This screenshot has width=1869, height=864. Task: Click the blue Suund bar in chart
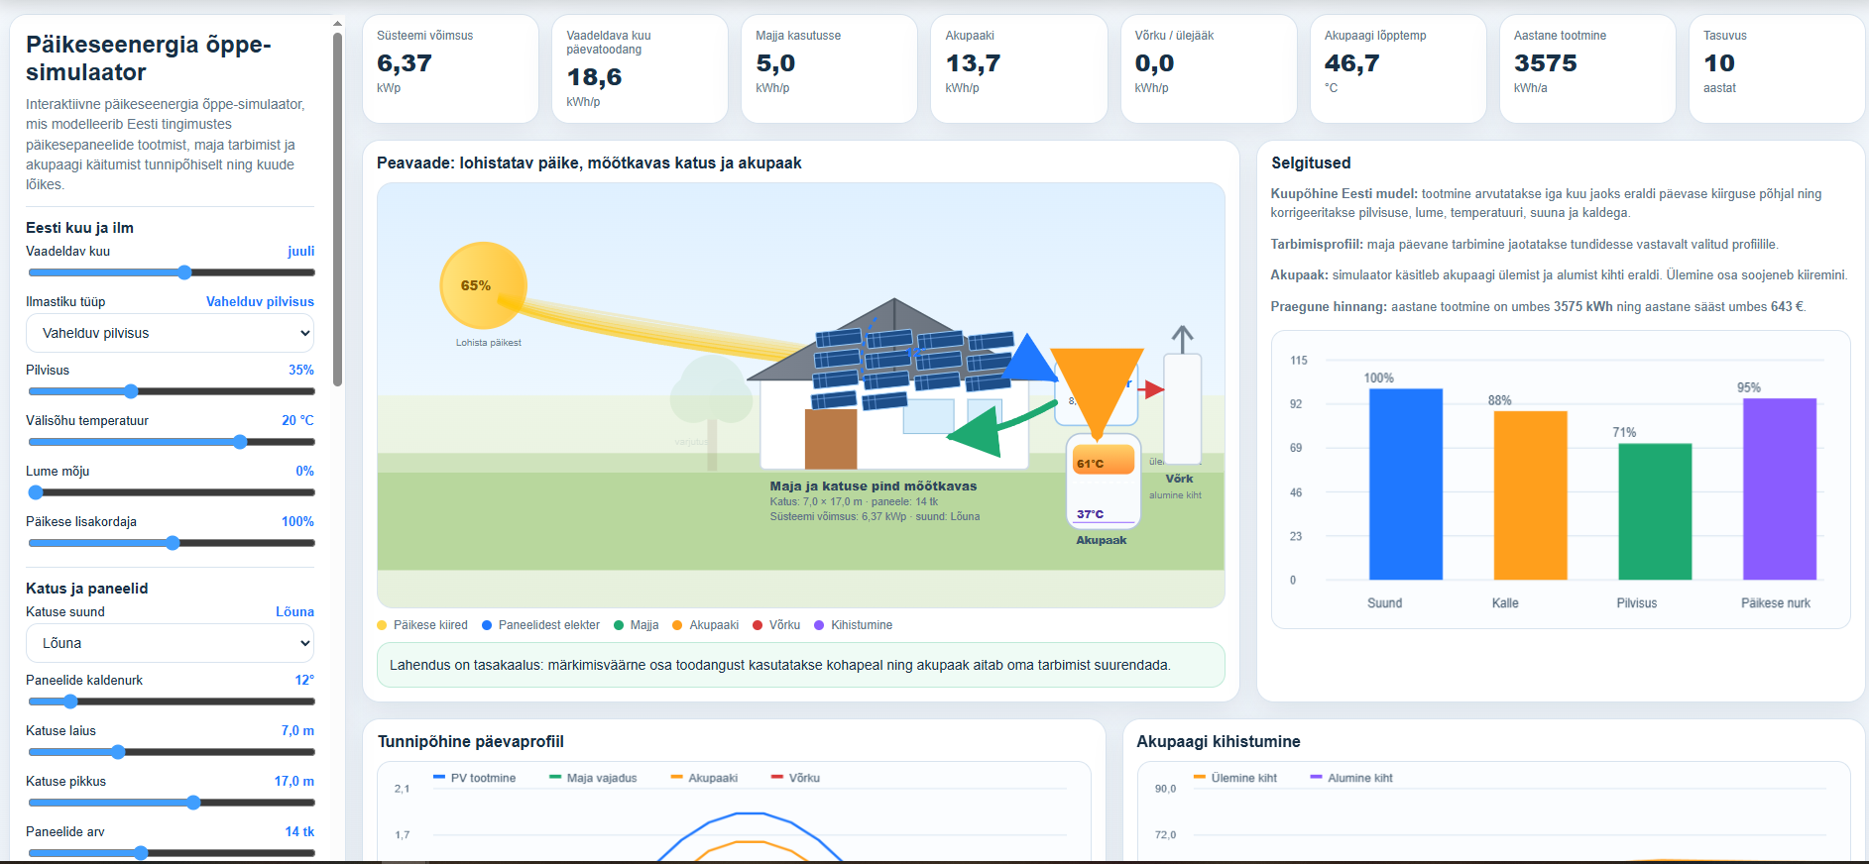1406,485
